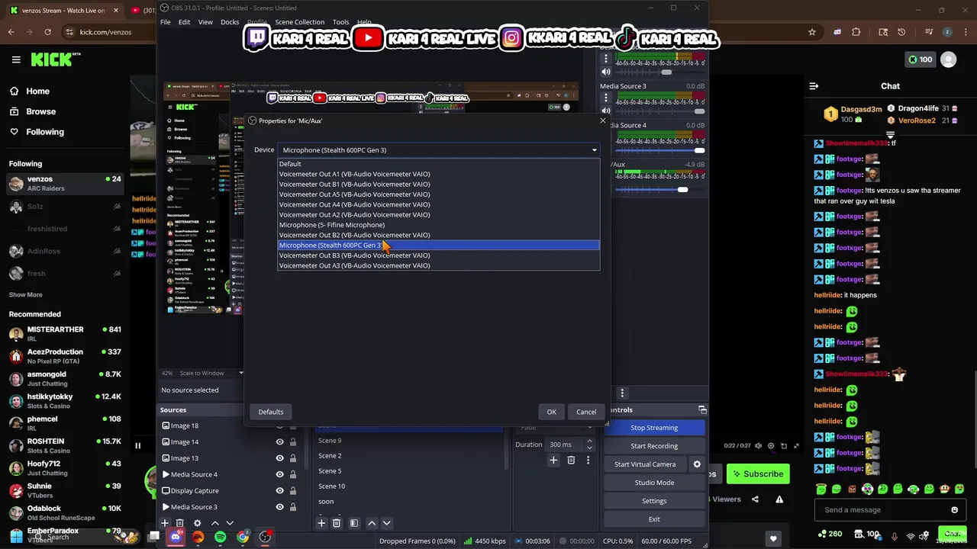Image resolution: width=977 pixels, height=549 pixels.
Task: Move scene down in Scenes dock
Action: [386, 523]
